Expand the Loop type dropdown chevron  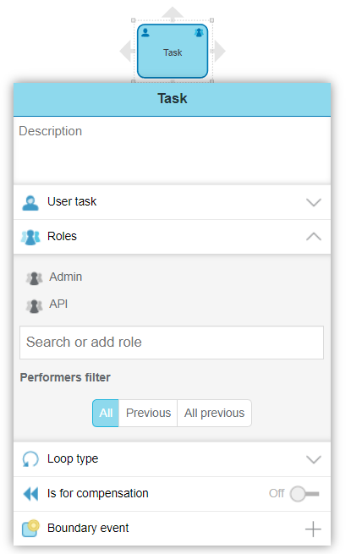click(x=314, y=459)
